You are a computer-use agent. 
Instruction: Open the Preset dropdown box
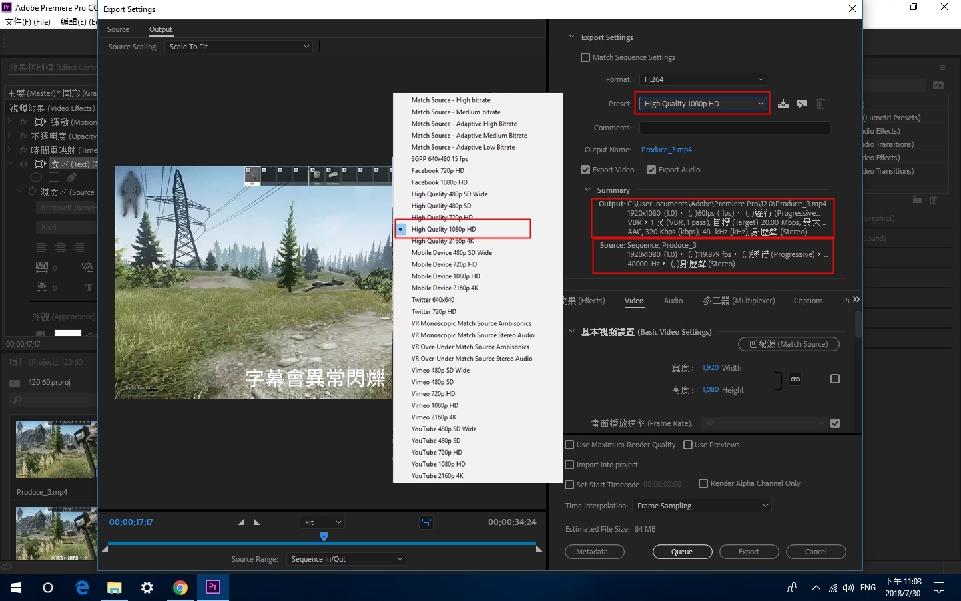(x=703, y=104)
